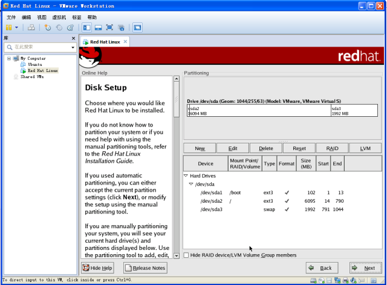
Task: Click the Format column header
Action: [x=287, y=163]
